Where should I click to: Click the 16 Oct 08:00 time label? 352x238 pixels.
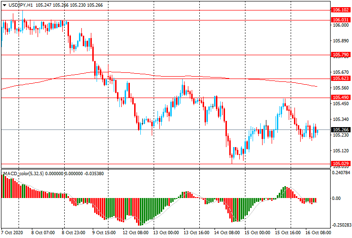[318, 232]
